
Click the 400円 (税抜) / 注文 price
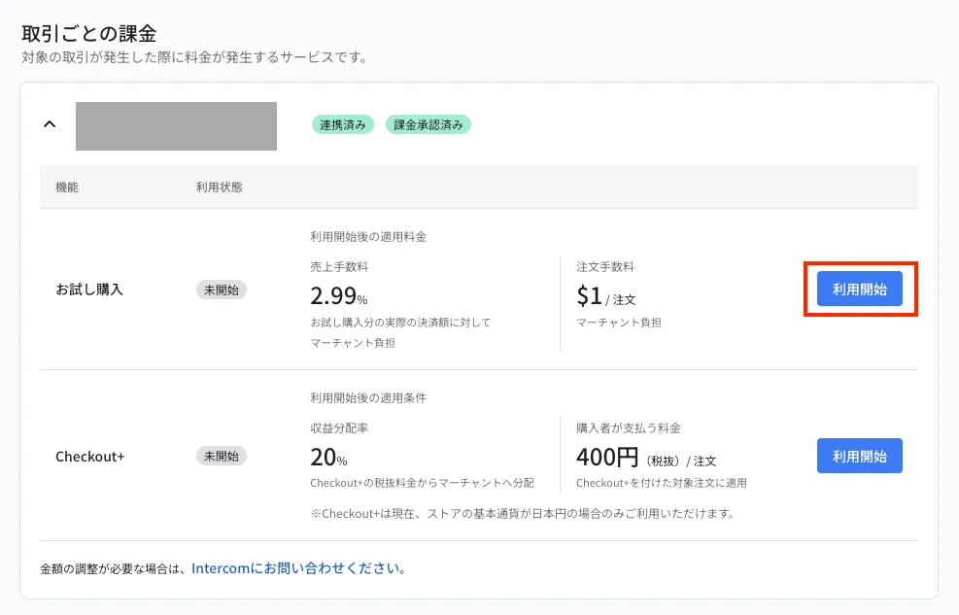[646, 458]
